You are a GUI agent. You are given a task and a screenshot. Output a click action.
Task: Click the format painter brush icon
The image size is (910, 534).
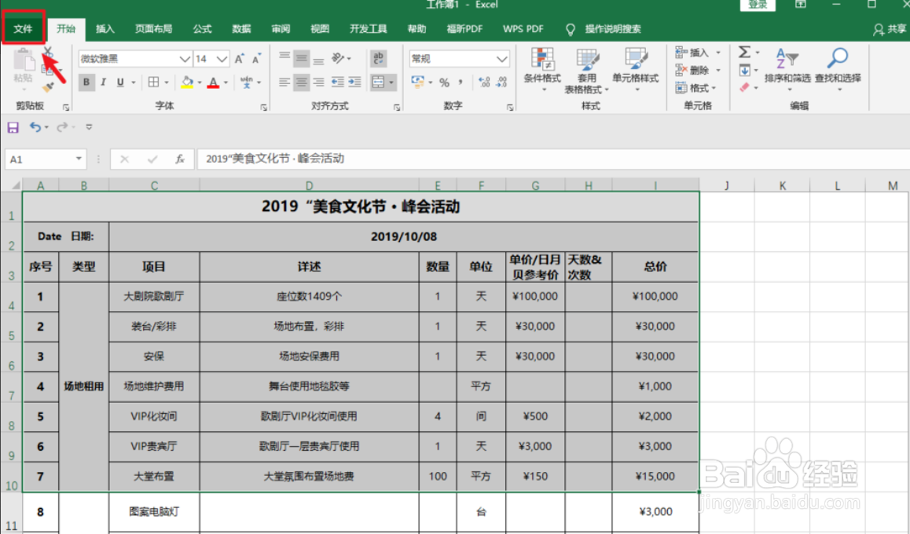tap(48, 87)
